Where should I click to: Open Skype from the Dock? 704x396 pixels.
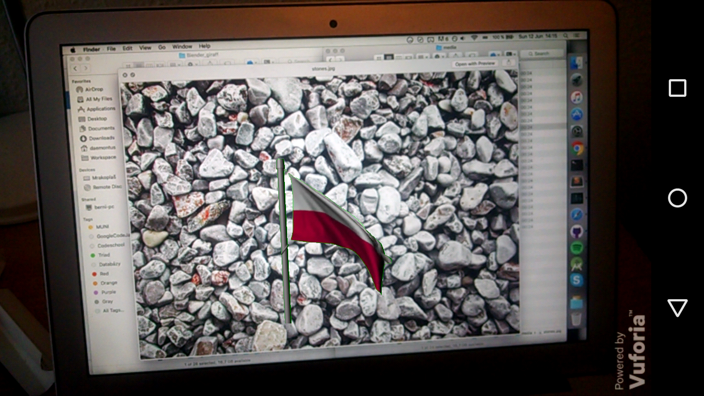click(x=576, y=280)
